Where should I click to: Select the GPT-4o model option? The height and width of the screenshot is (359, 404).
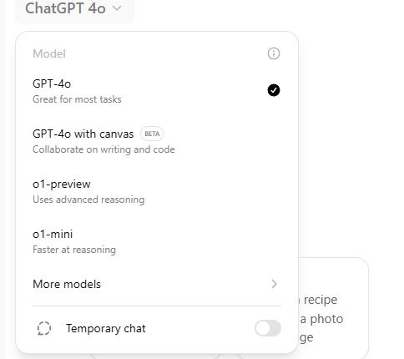tap(156, 91)
